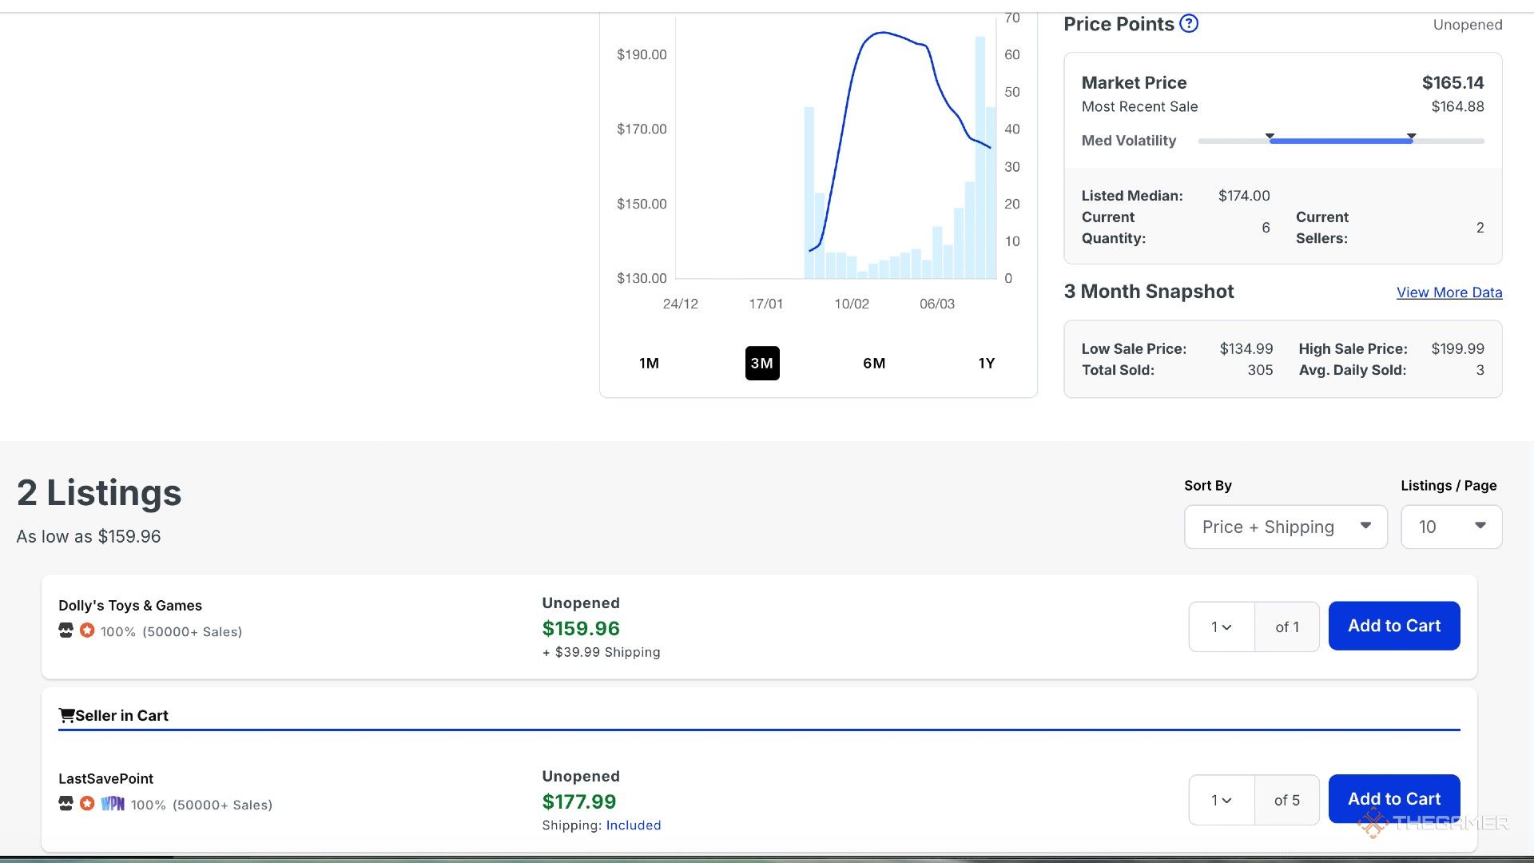The height and width of the screenshot is (863, 1534).
Task: Expand the Listings per Page dropdown
Action: click(1451, 527)
